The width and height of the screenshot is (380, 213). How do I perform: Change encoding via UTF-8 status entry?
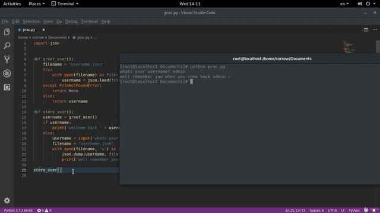(x=332, y=211)
